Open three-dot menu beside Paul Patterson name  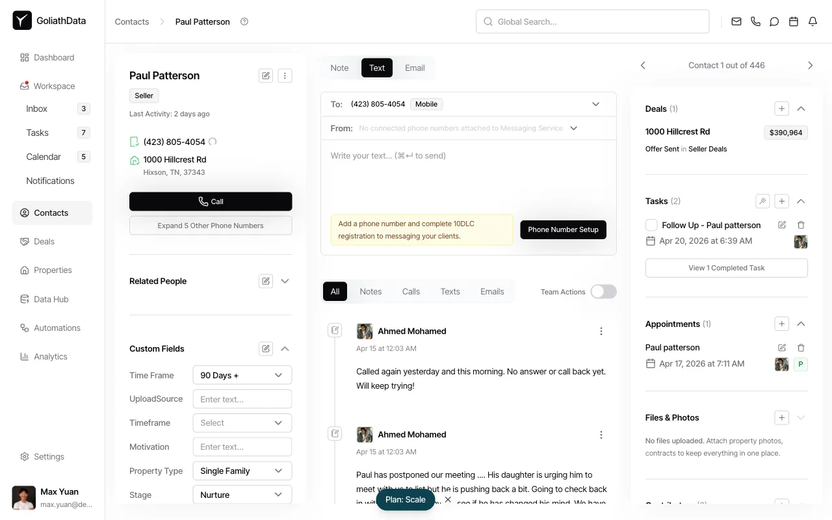[x=285, y=75]
